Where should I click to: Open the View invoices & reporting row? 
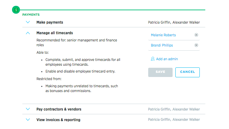(114, 120)
